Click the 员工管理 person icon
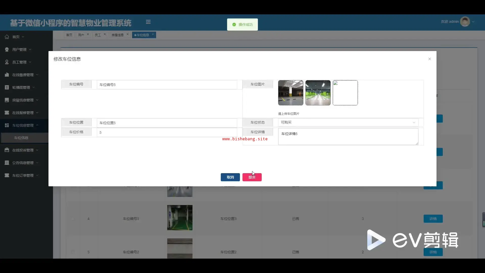Image resolution: width=485 pixels, height=273 pixels. point(7,62)
